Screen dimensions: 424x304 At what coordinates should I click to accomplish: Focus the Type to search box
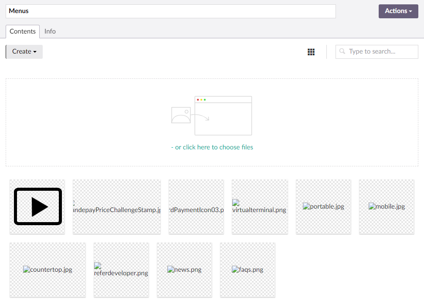(x=377, y=52)
